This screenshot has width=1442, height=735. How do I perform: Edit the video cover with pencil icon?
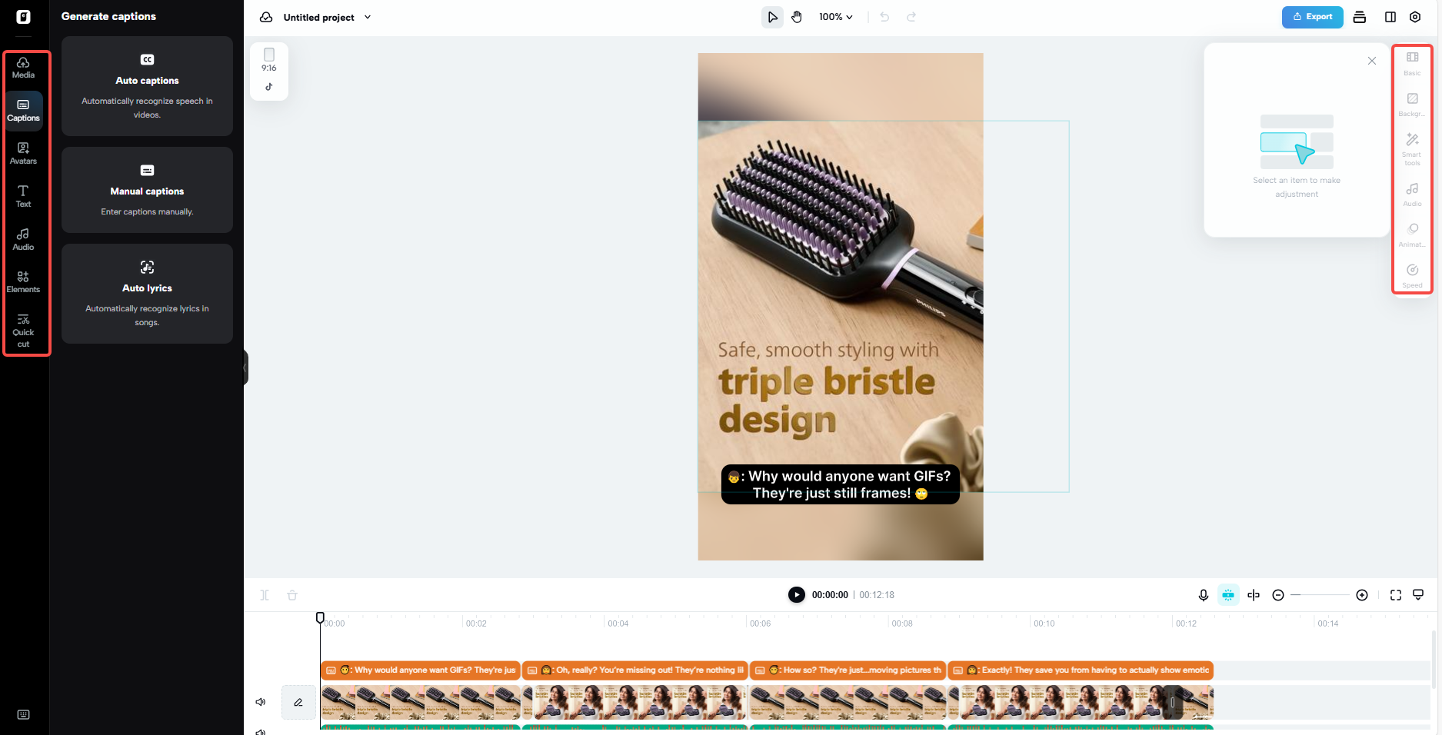(x=298, y=702)
